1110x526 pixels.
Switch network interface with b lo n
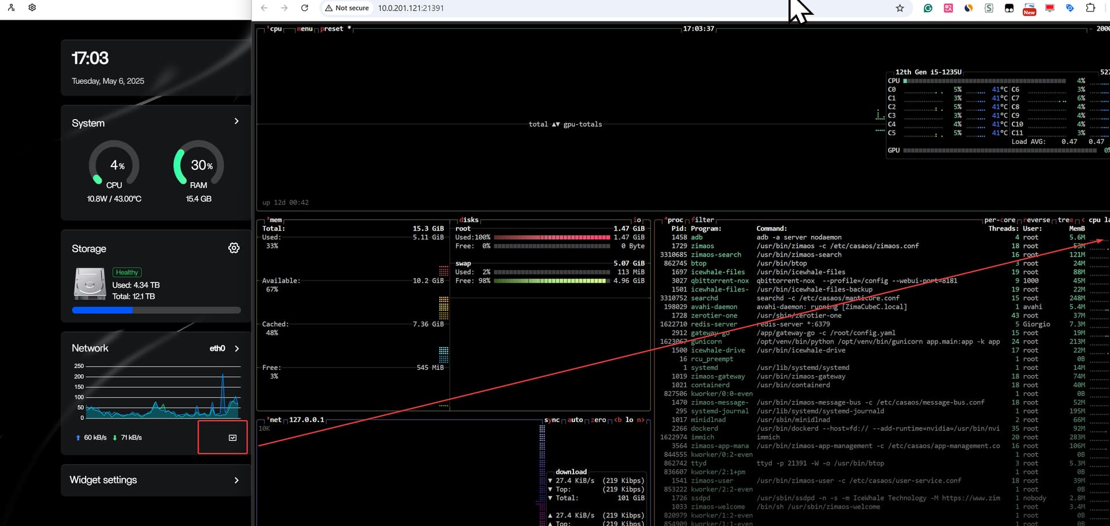coord(629,420)
